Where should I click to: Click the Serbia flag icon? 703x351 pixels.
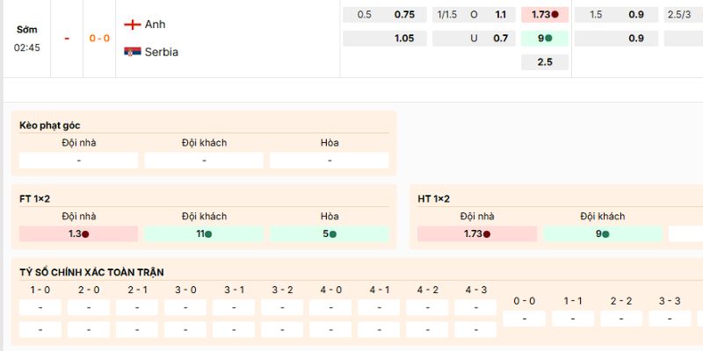[133, 52]
